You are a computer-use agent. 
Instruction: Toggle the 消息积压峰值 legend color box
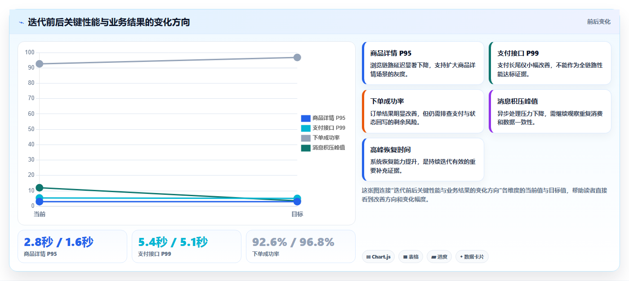306,148
